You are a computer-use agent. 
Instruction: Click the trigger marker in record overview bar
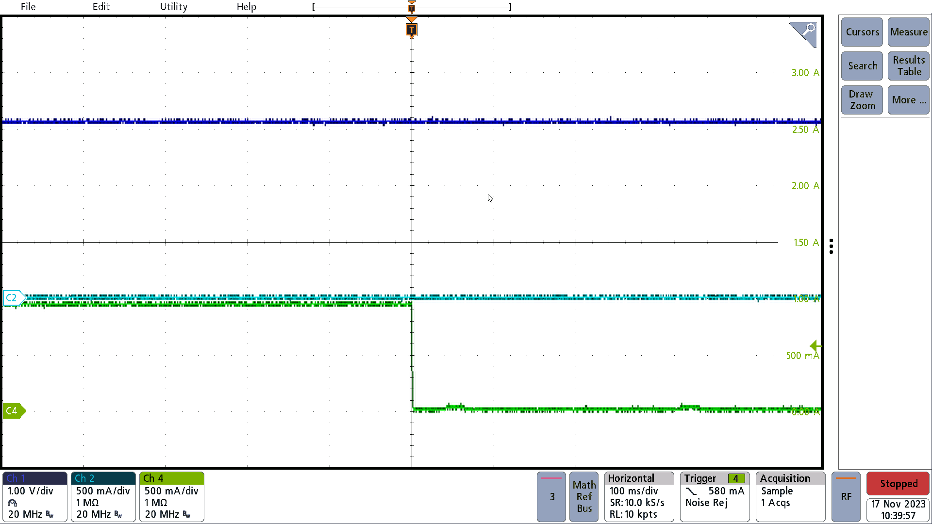pyautogui.click(x=412, y=7)
